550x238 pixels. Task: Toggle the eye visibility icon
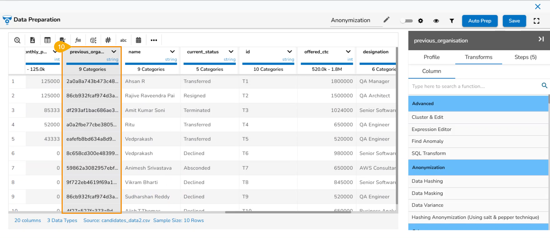(x=436, y=21)
